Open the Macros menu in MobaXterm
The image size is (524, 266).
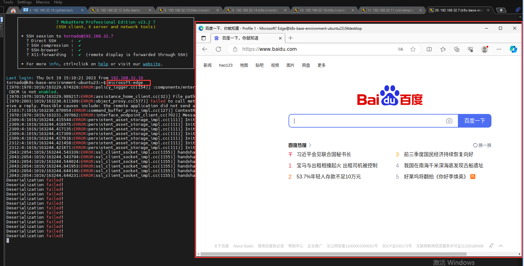43,2
